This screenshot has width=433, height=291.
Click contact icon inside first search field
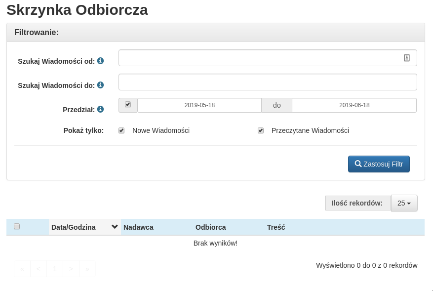point(407,58)
